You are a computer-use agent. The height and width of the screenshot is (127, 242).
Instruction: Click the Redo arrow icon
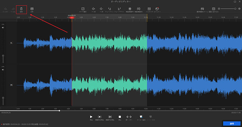[x=13, y=9]
